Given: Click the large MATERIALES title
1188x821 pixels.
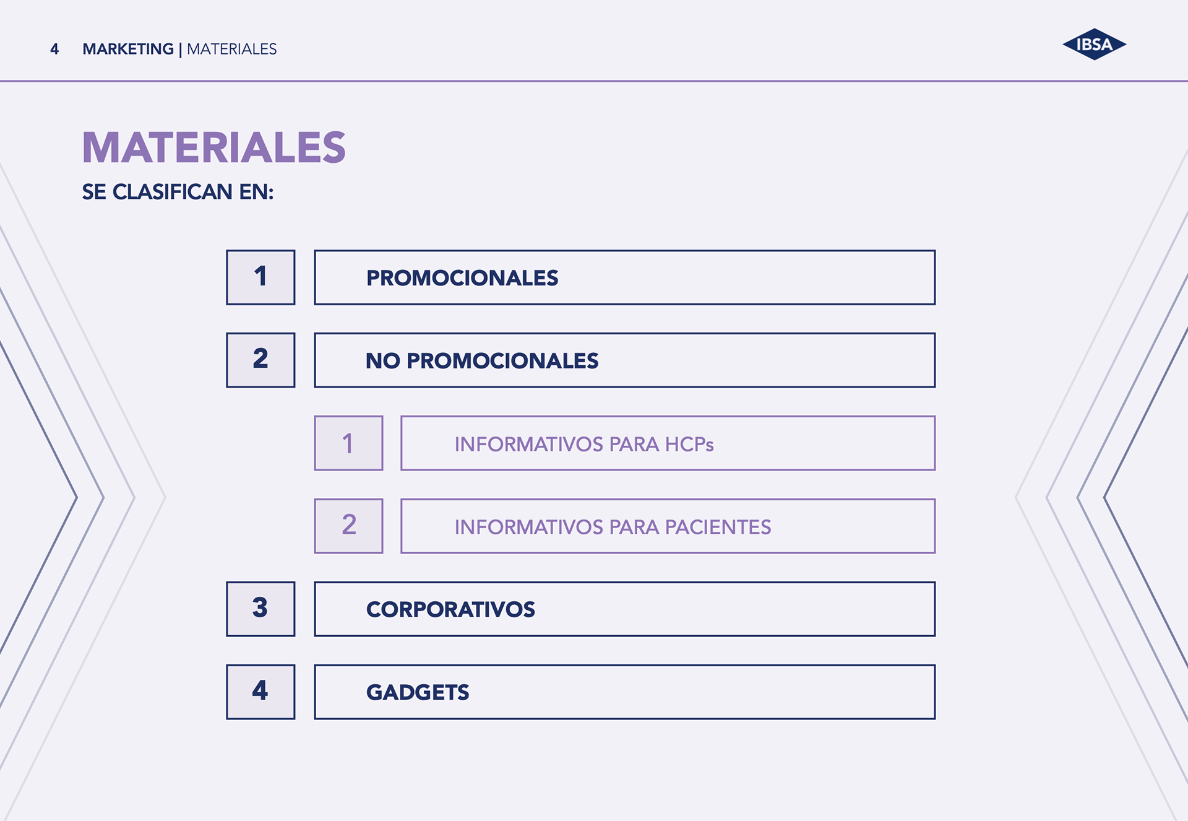Looking at the screenshot, I should point(214,148).
